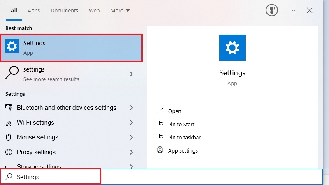Expand the Mouse settings arrow

click(x=131, y=137)
